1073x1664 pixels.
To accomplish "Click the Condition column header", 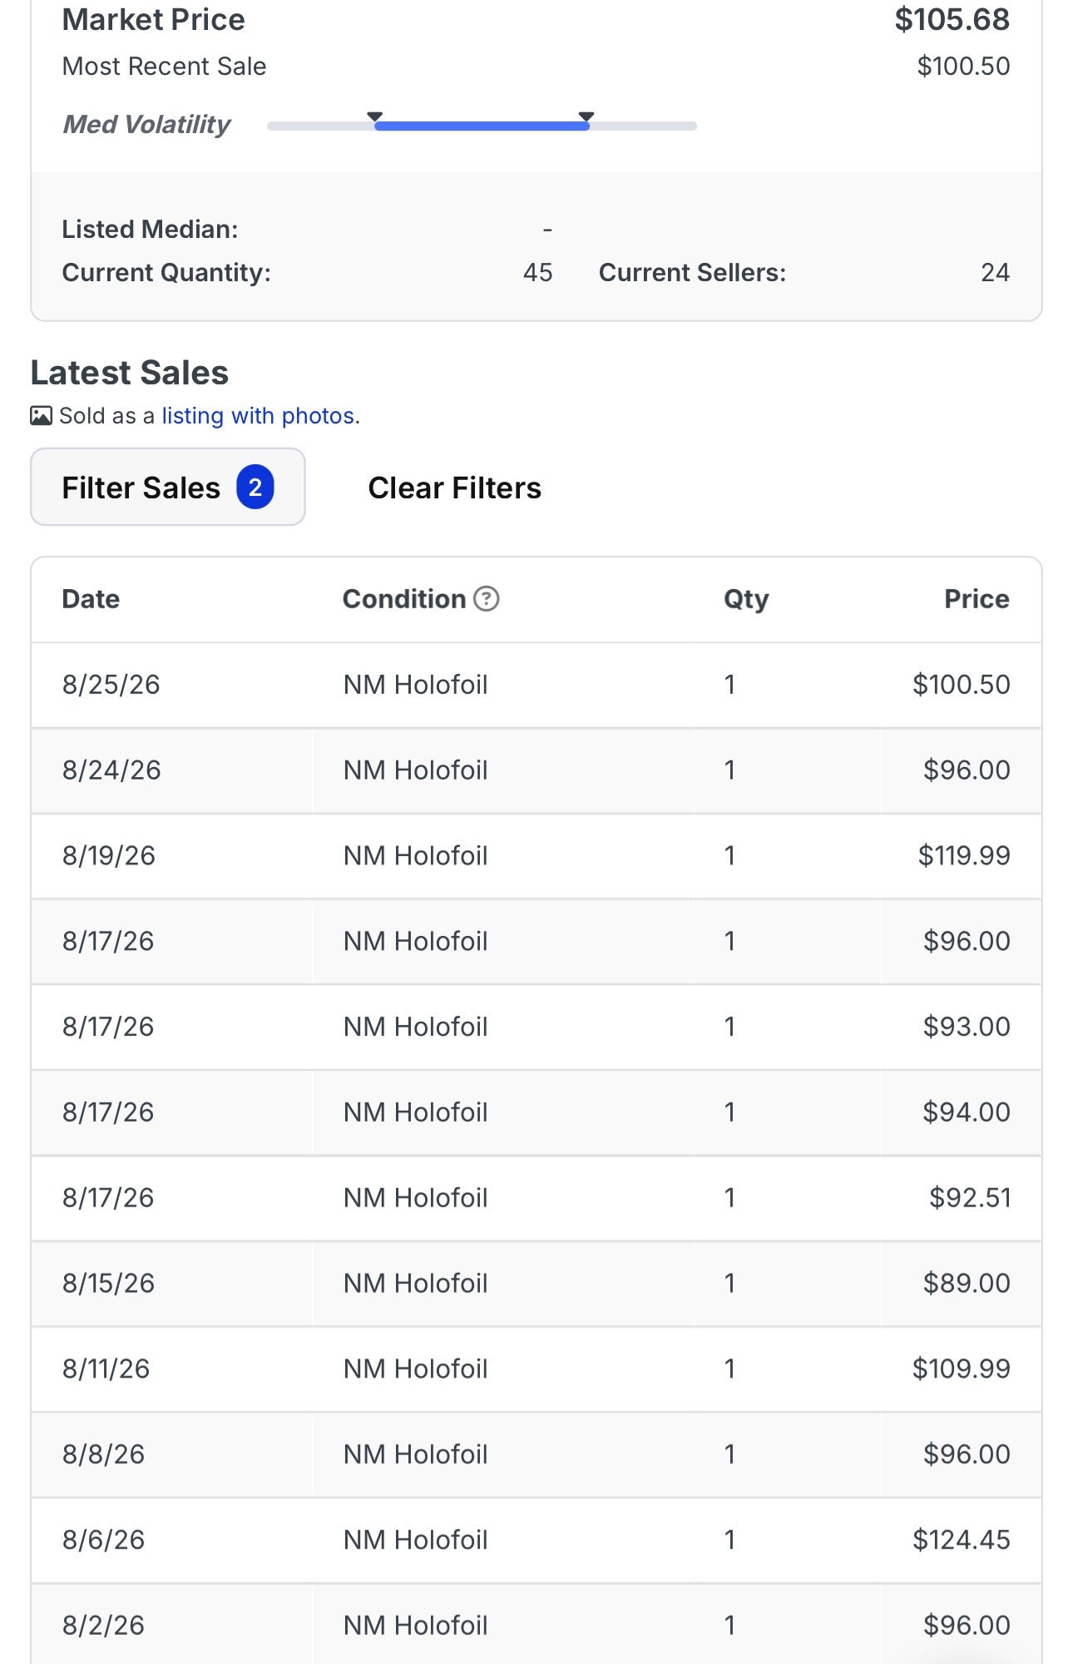I will (404, 599).
